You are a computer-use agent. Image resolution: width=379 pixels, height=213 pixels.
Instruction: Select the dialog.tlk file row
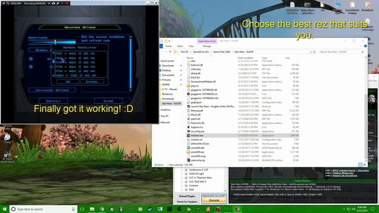[243, 73]
